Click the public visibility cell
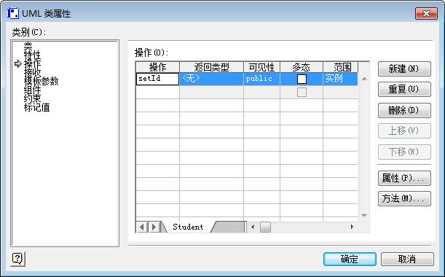The image size is (445, 277). 261,79
